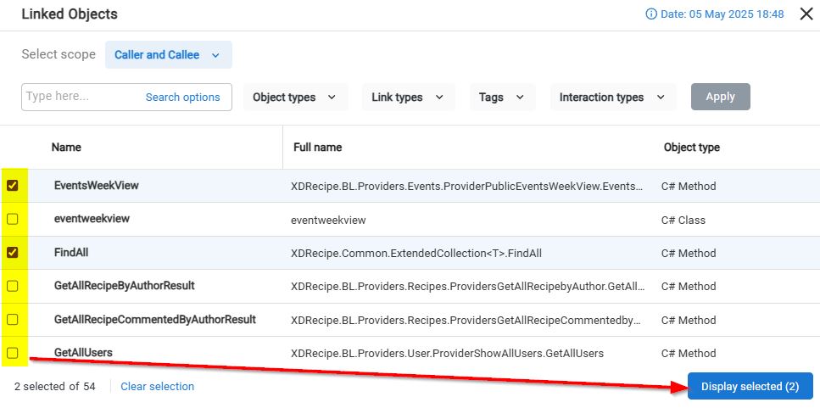Click the Object type column header
The image size is (820, 408).
[691, 148]
